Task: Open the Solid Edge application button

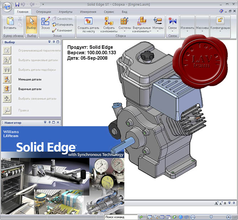Action: tap(7, 7)
